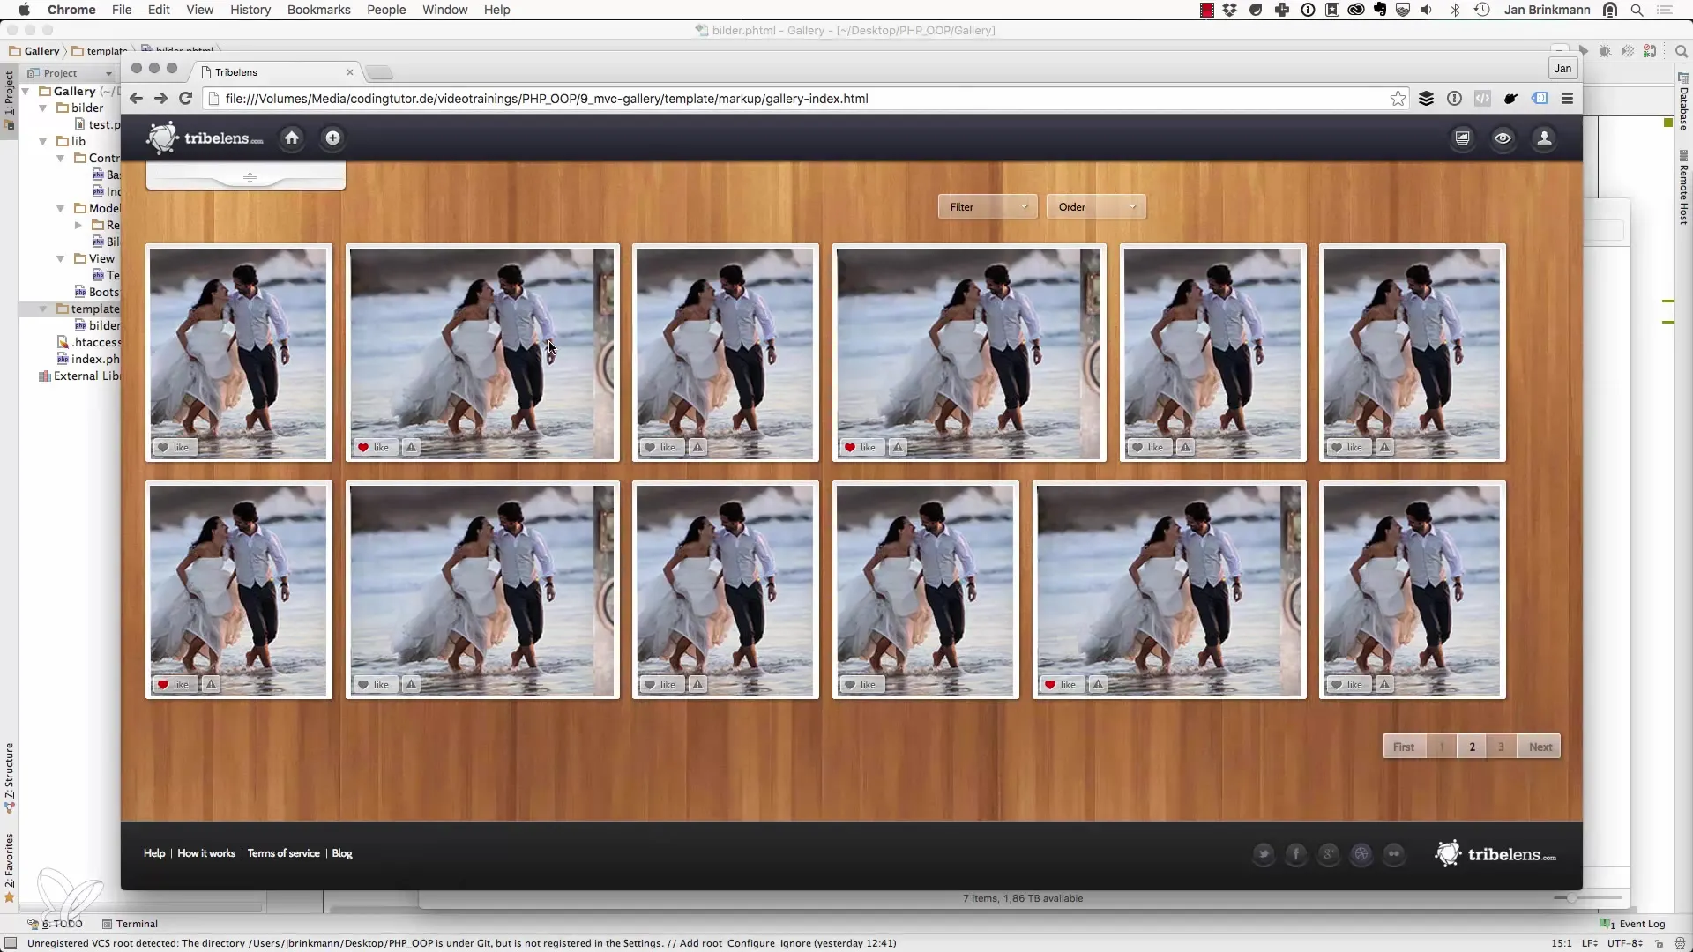Like the fifth photo in the first row
Image resolution: width=1693 pixels, height=952 pixels.
1148,447
